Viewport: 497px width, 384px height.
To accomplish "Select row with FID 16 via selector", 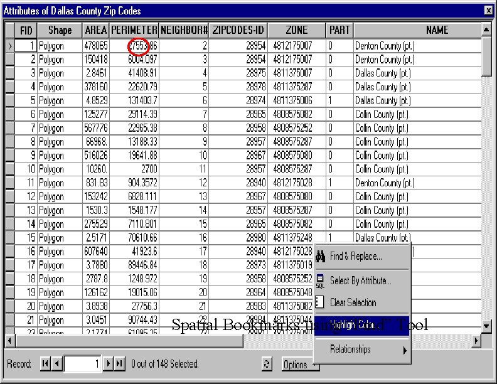I will pos(10,252).
